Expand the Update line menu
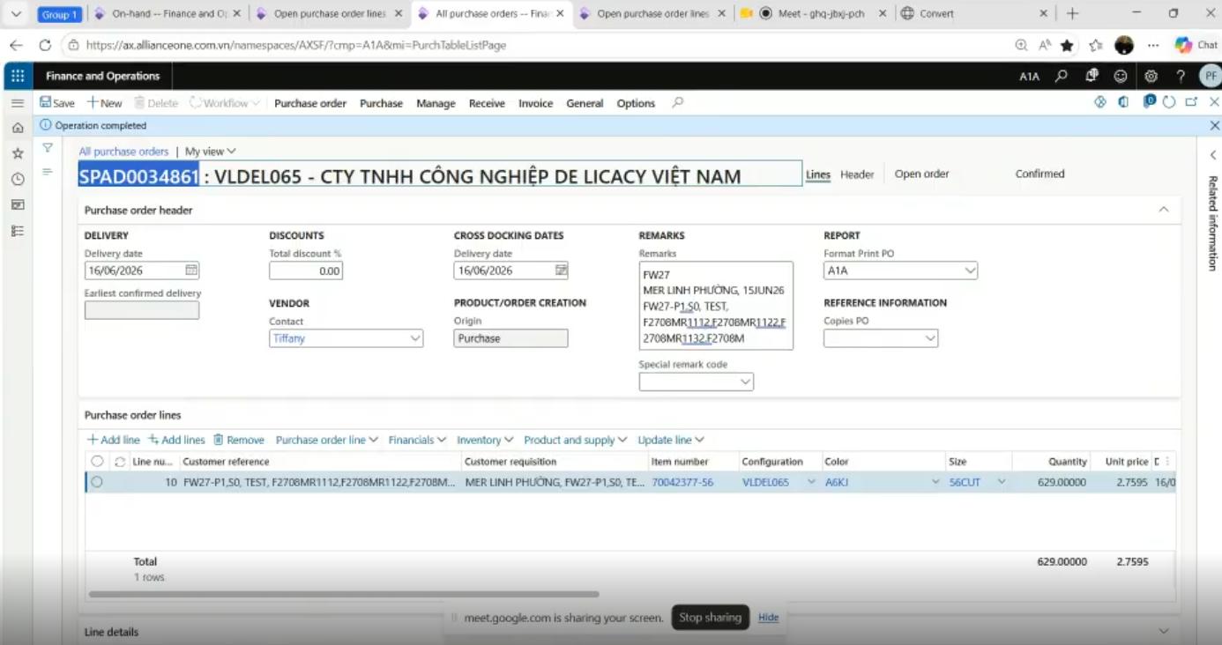The image size is (1222, 645). click(671, 440)
